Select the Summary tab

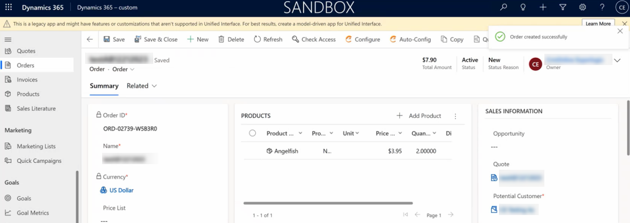[104, 86]
